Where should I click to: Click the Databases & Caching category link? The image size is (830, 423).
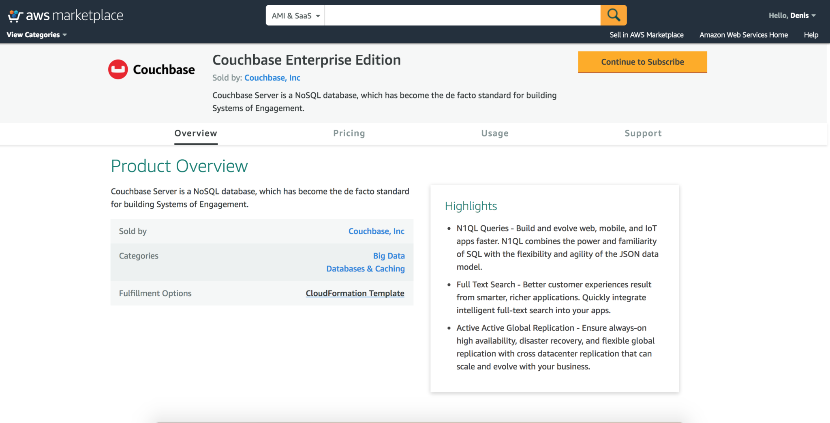[365, 269]
